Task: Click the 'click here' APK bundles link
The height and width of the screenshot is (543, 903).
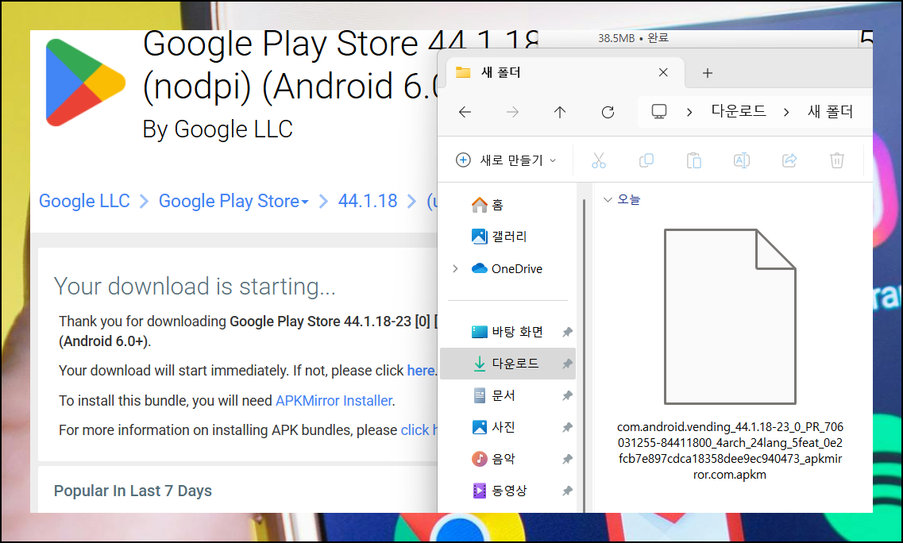Action: (x=419, y=430)
